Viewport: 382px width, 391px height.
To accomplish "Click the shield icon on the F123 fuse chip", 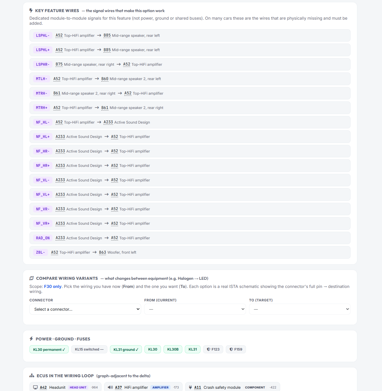I will click(209, 349).
